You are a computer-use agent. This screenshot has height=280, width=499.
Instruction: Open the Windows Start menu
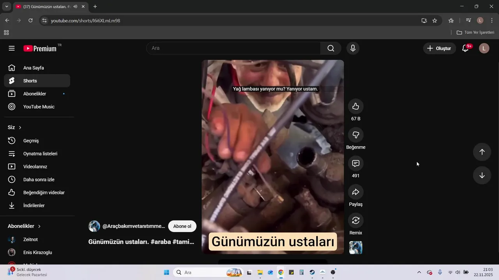click(x=166, y=272)
